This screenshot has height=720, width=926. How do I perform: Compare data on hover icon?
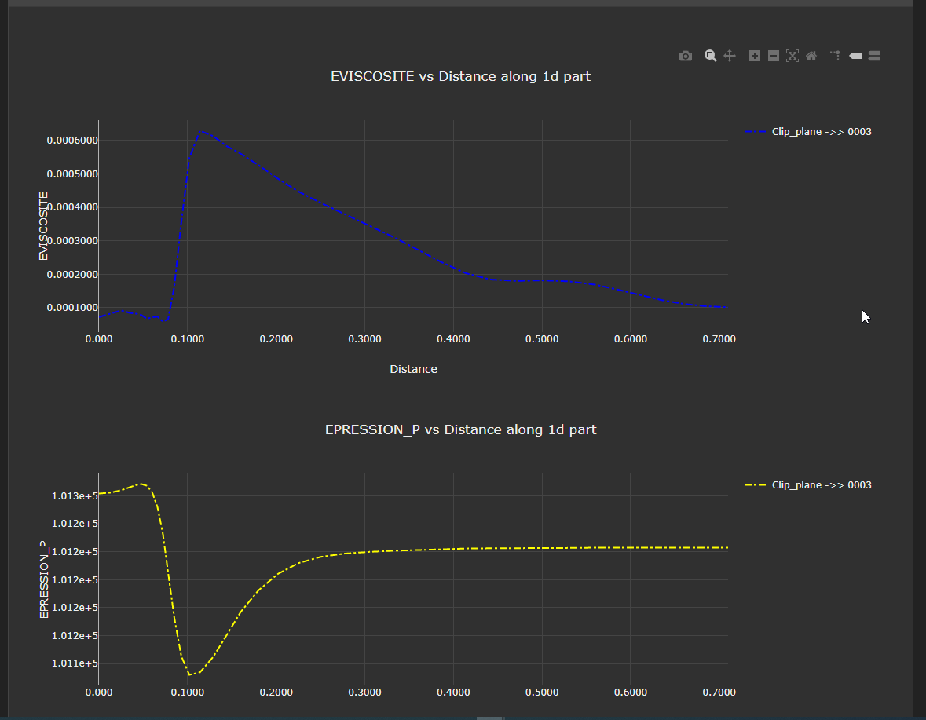tap(875, 56)
